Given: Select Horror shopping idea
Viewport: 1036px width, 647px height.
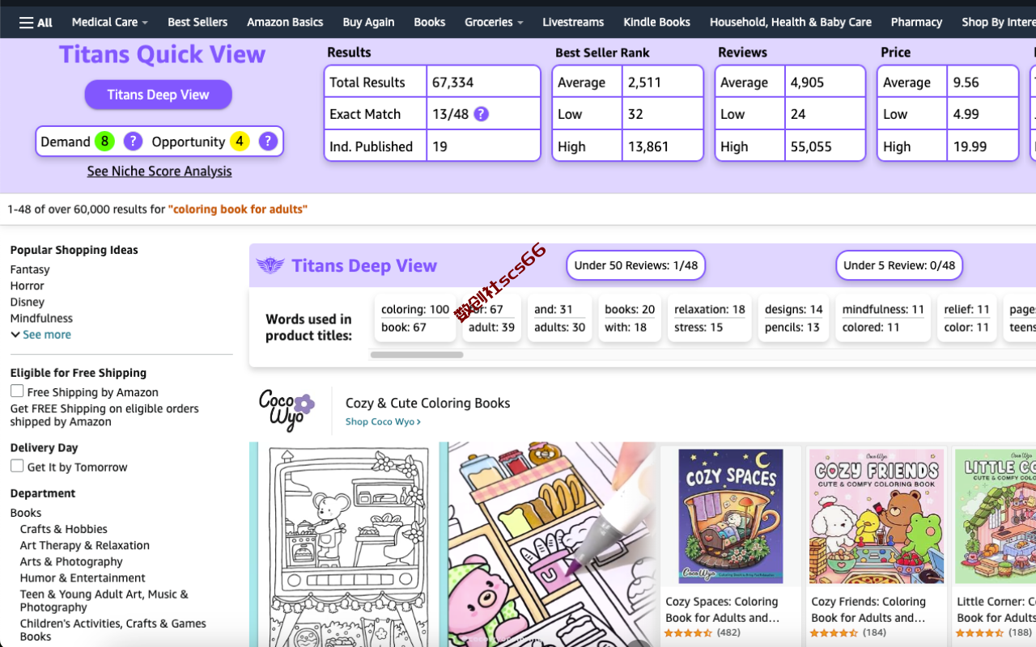Looking at the screenshot, I should [x=28, y=285].
